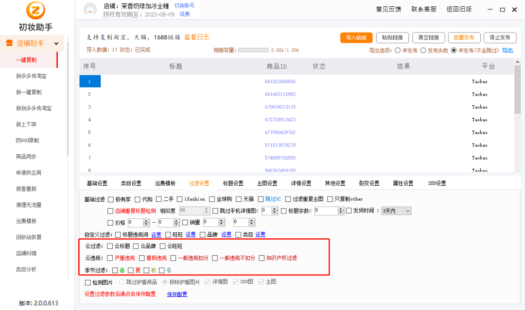Click 续费 renewal link
The image size is (525, 310).
pos(185,14)
